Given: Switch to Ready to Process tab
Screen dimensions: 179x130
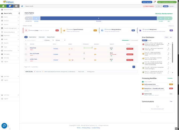Looking at the screenshot, I should click(51, 37).
